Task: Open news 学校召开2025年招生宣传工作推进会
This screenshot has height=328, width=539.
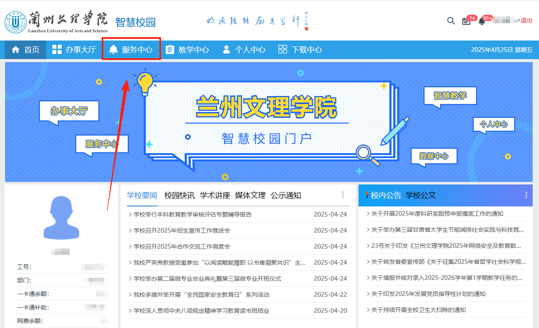Action: [x=182, y=230]
